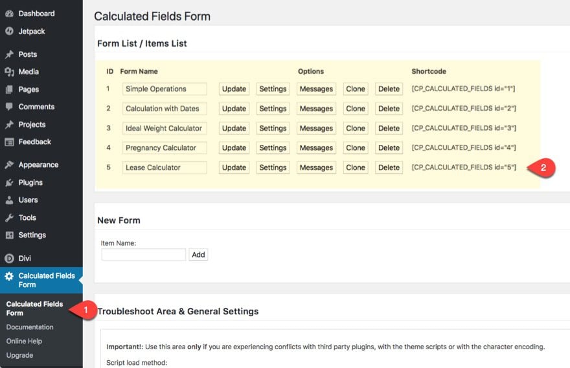570x368 pixels.
Task: Edit the Ideal Weight Calculator name field
Action: click(165, 128)
